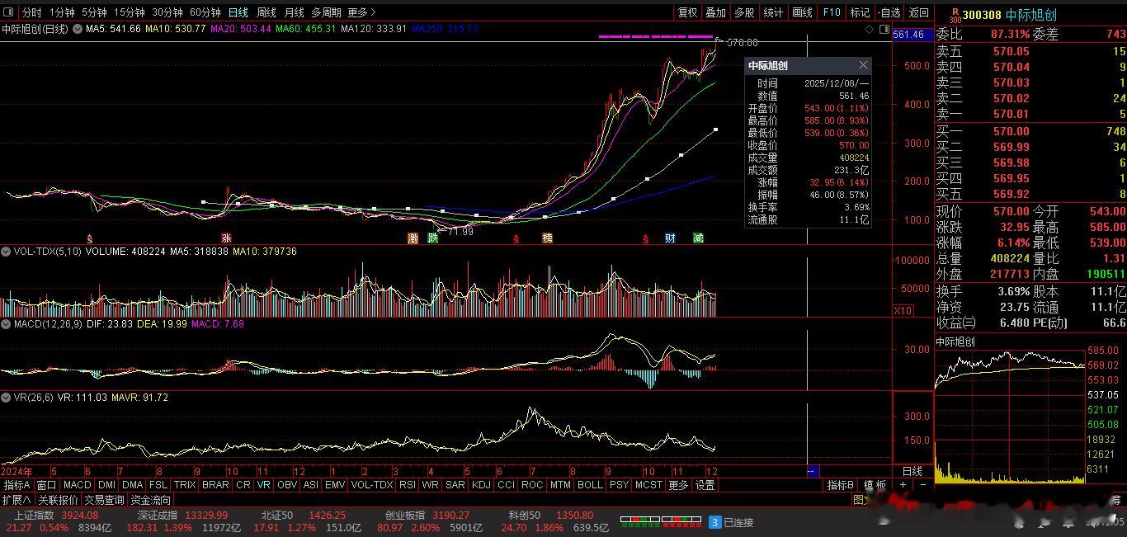Select the RSI indicator tab
The height and width of the screenshot is (537, 1127).
[x=407, y=485]
